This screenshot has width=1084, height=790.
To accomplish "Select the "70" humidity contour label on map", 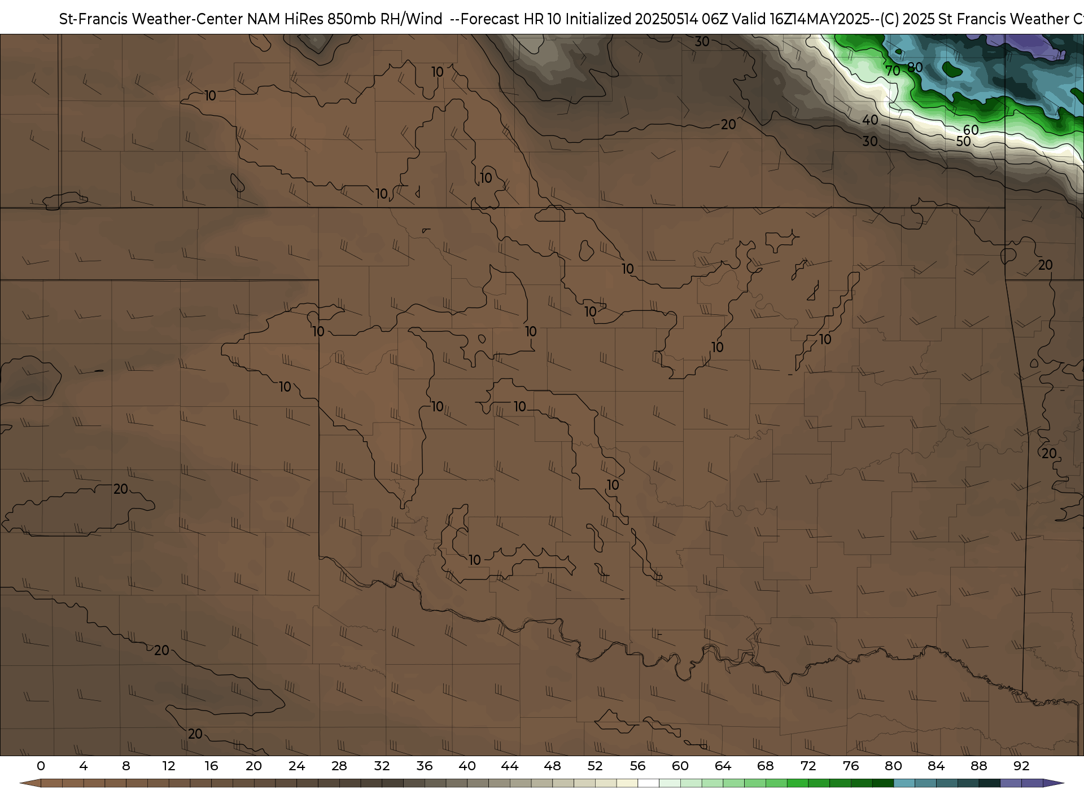I will pos(893,71).
